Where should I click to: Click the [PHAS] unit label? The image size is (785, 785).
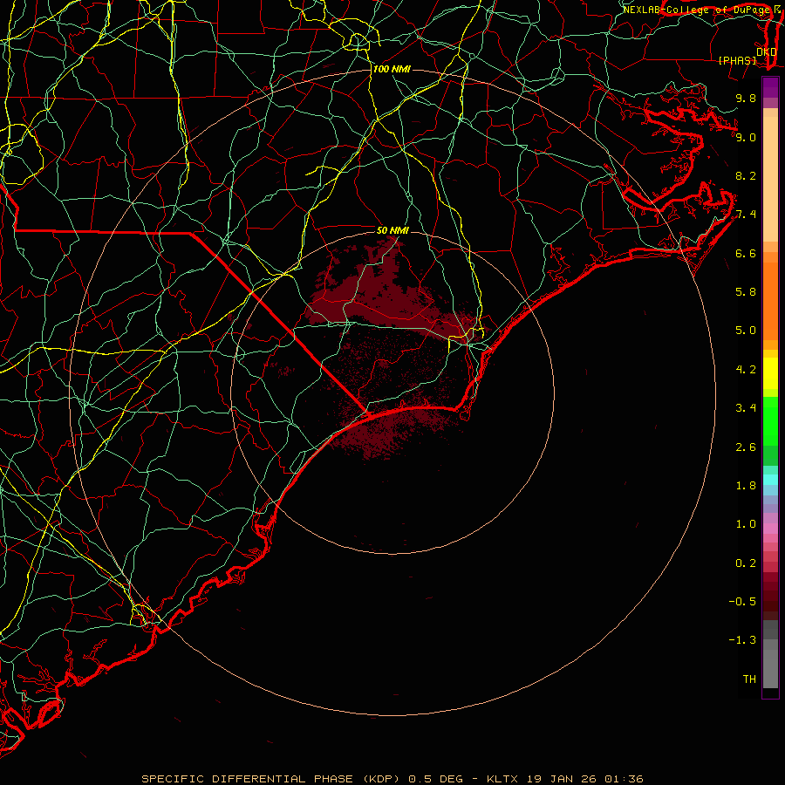pyautogui.click(x=737, y=60)
